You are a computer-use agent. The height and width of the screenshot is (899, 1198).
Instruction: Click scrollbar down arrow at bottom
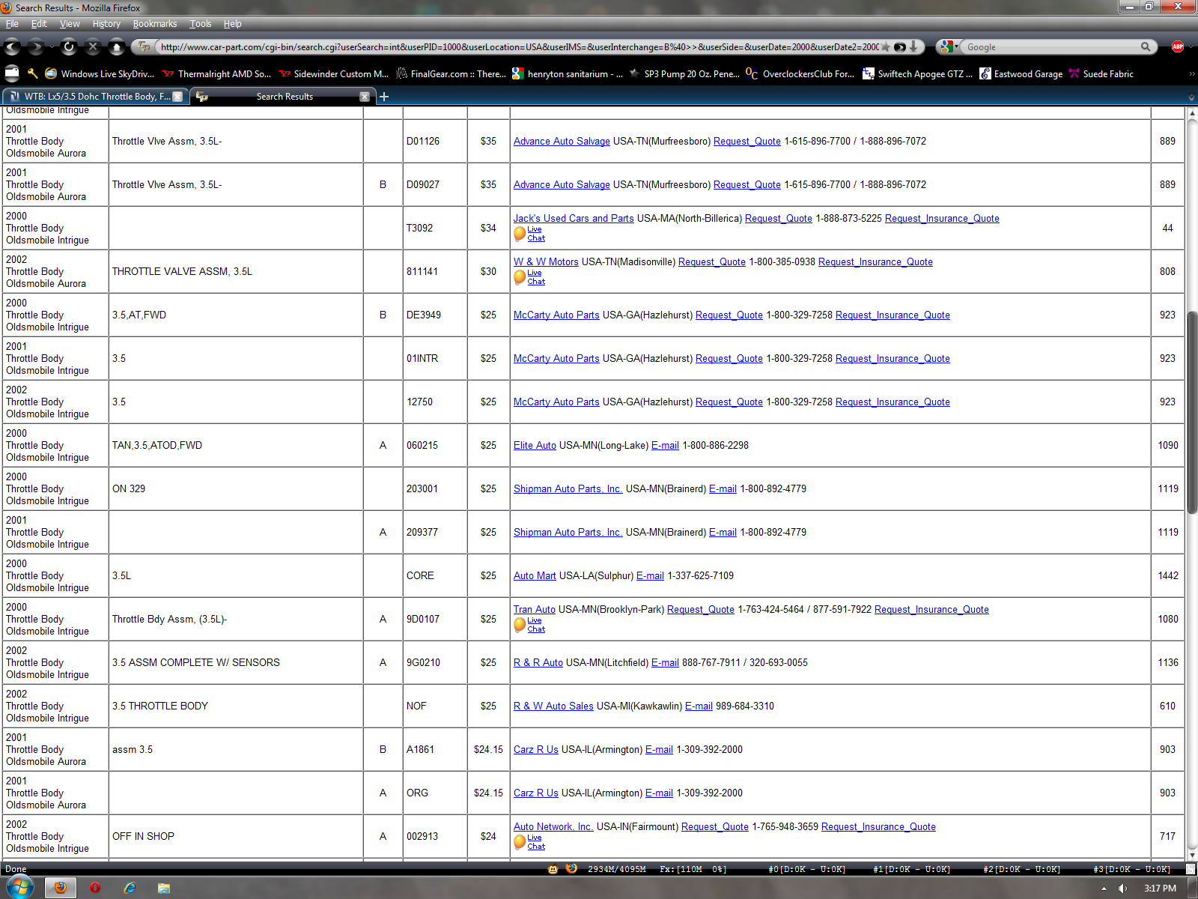pyautogui.click(x=1192, y=855)
